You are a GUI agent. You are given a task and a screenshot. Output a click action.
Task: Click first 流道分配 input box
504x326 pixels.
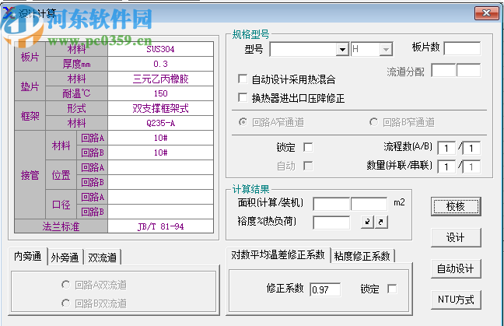443,70
